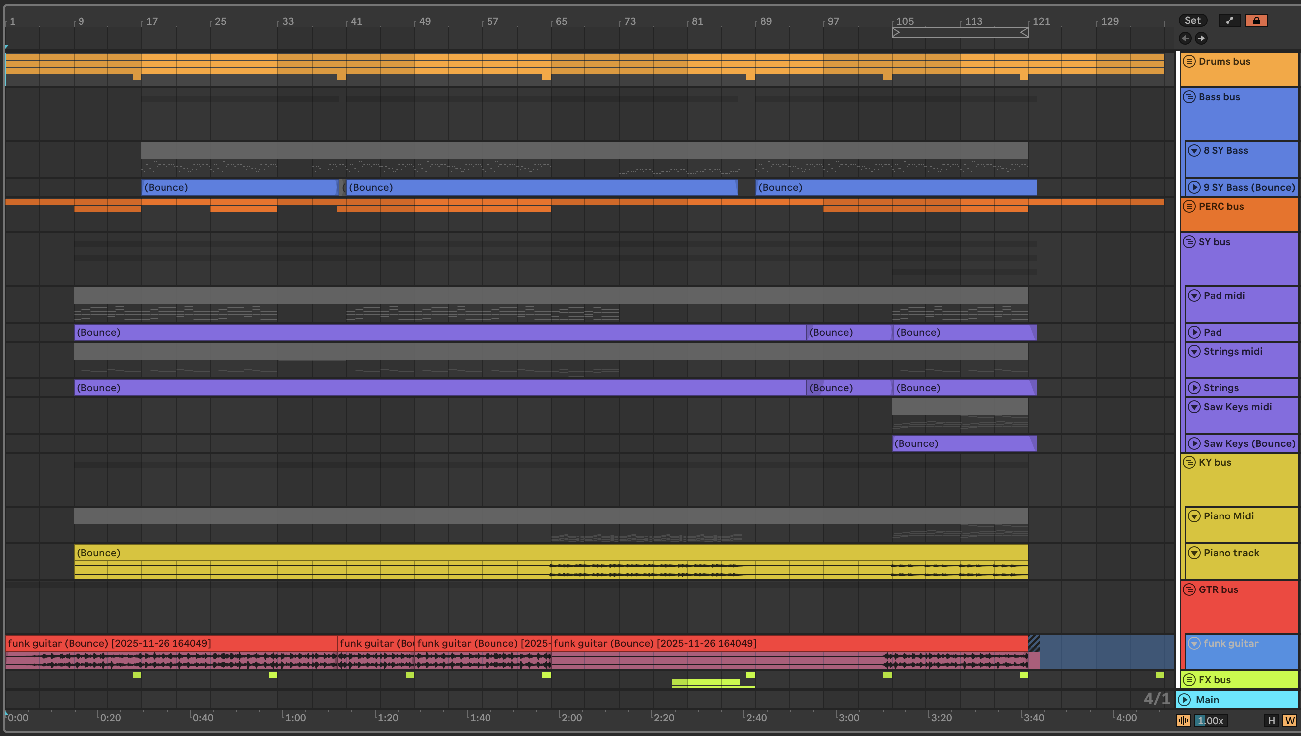This screenshot has width=1301, height=736.
Task: Toggle the orange lock envelopes button
Action: pyautogui.click(x=1256, y=20)
